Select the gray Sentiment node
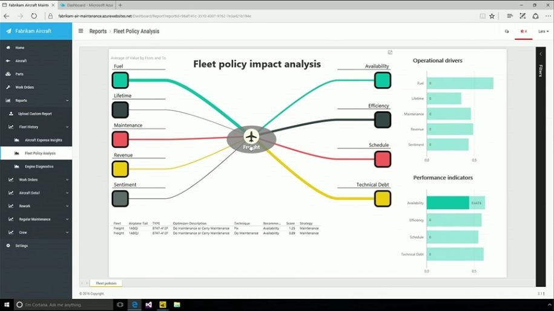Viewport: 554px width, 311px height. click(120, 199)
